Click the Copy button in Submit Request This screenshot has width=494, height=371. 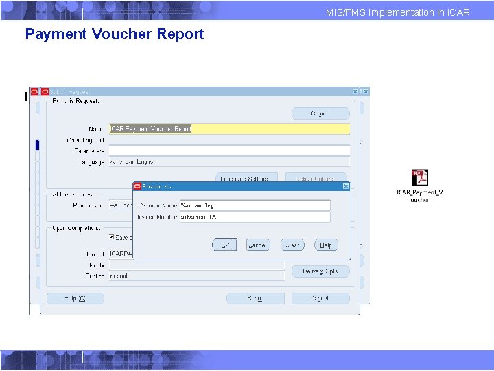point(320,113)
